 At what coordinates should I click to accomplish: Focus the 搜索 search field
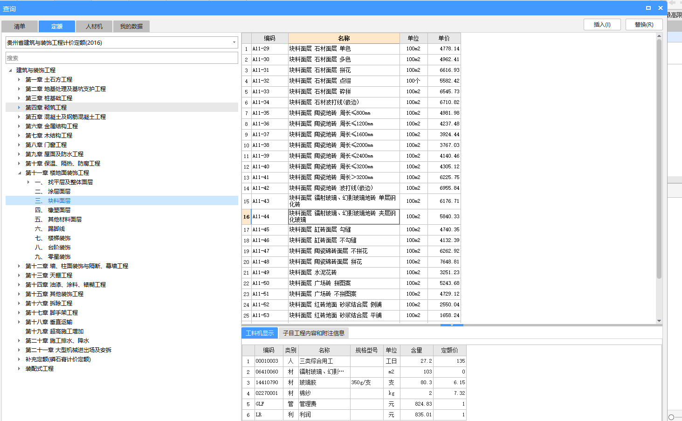122,58
